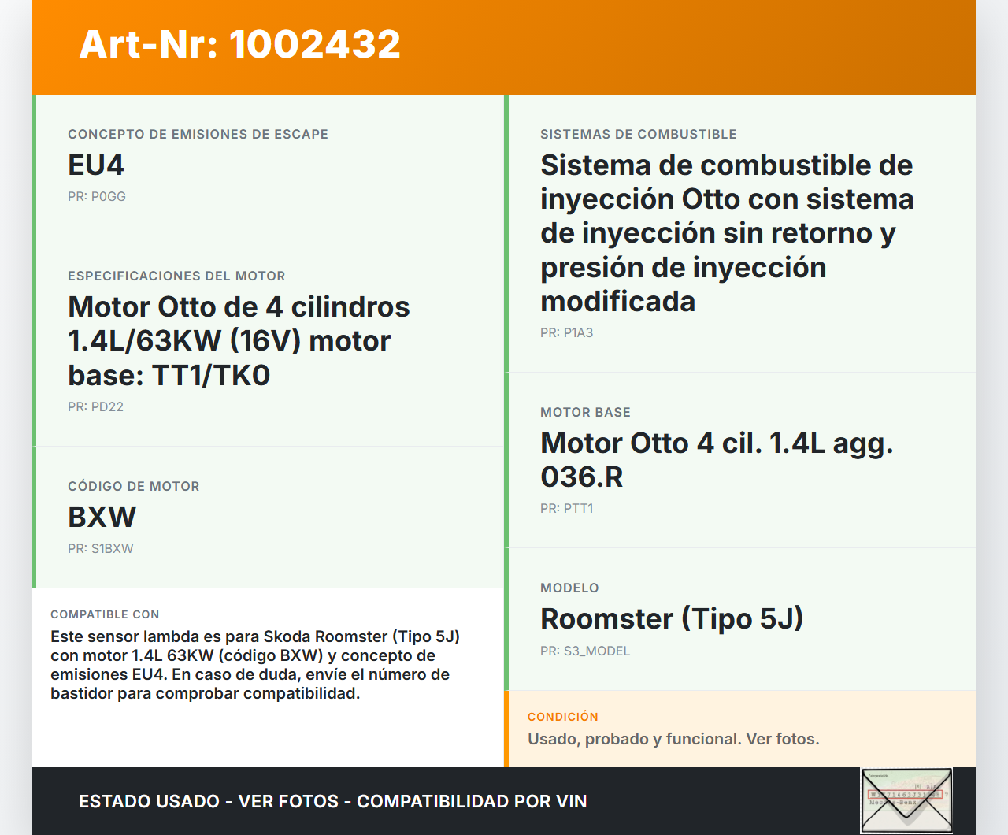This screenshot has width=1008, height=835.
Task: Select the "PR: P0GG" code
Action: pyautogui.click(x=97, y=196)
